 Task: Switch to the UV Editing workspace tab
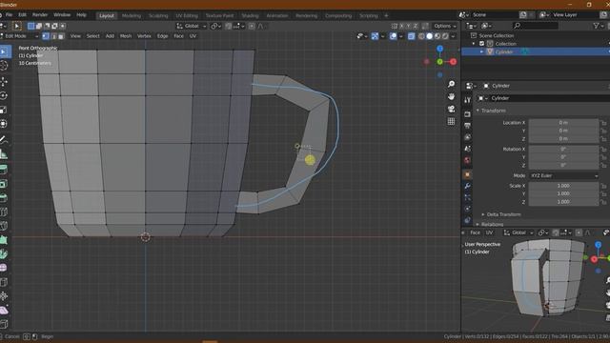coord(187,15)
